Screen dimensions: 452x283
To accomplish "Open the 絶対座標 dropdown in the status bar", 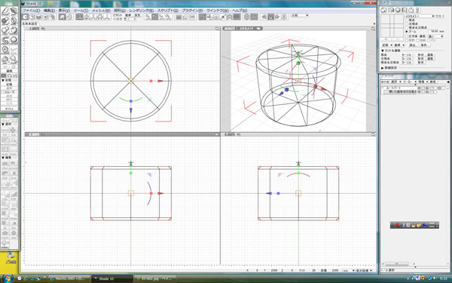I will (364, 271).
